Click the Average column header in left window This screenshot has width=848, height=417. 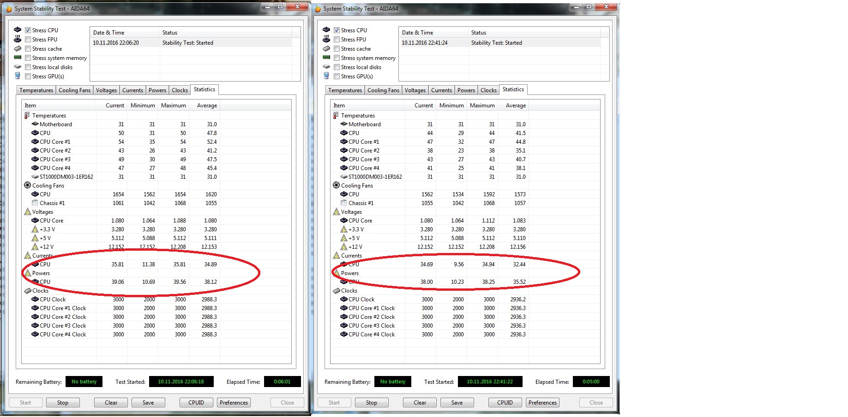(x=204, y=106)
